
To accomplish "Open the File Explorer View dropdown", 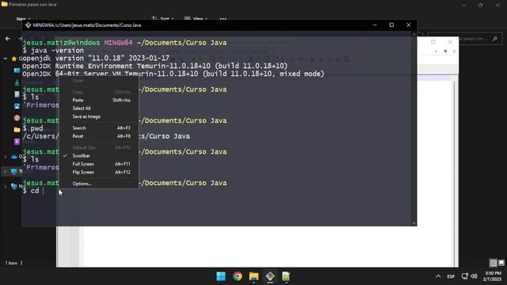I will click(x=196, y=18).
